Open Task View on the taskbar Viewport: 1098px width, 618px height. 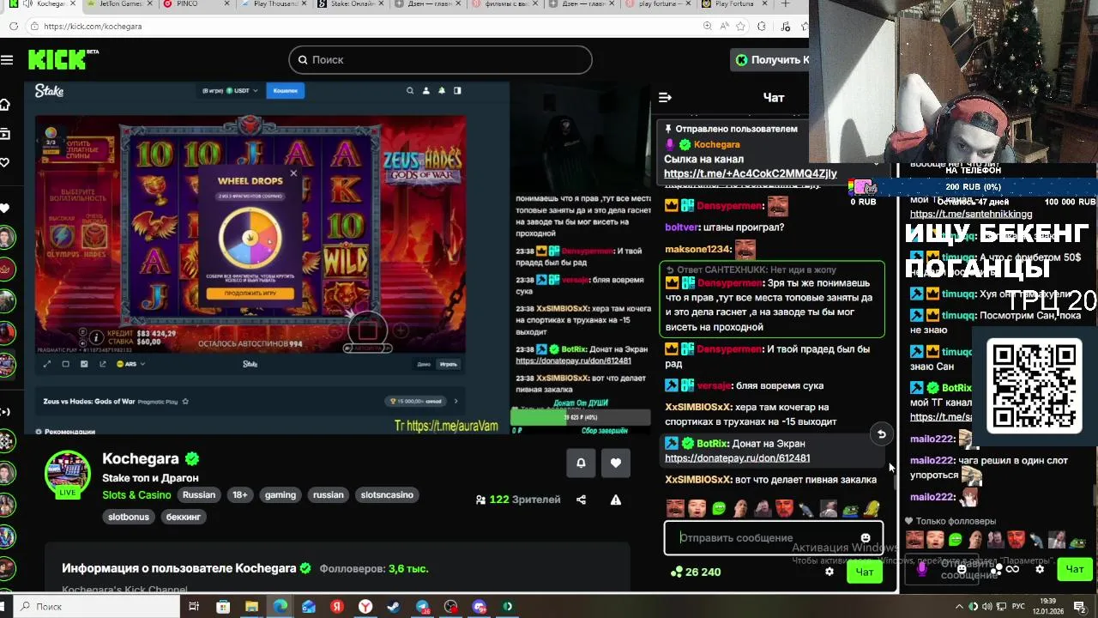(x=194, y=607)
